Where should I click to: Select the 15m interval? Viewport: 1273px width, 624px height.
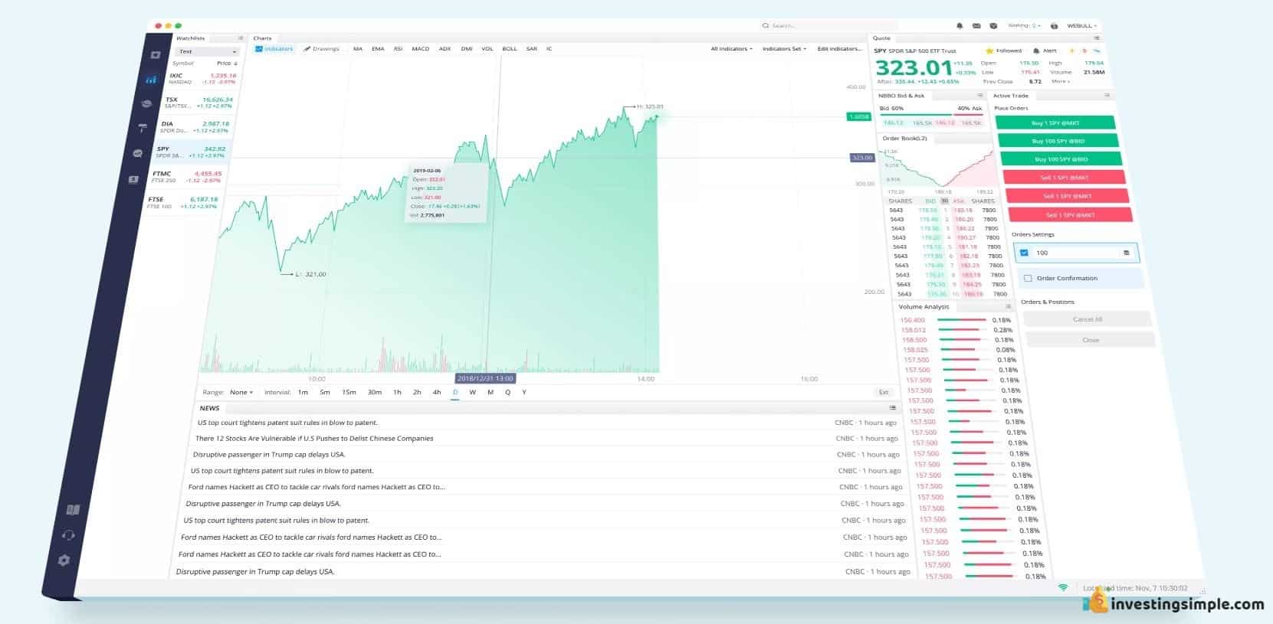click(349, 392)
